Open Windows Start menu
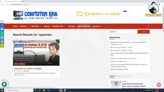The width and height of the screenshot is (164, 92). pos(2,90)
